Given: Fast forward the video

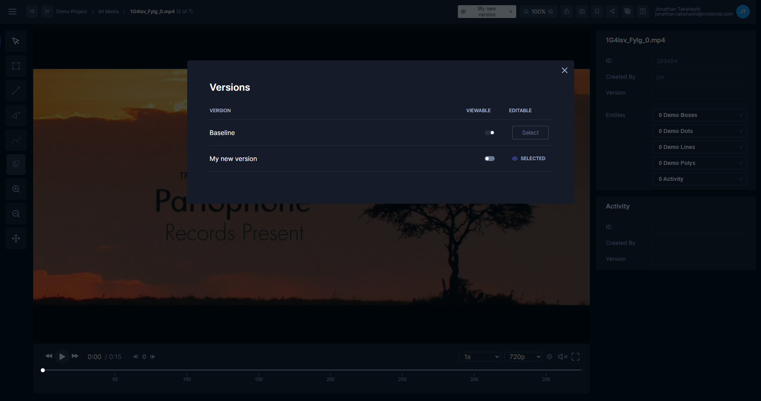Looking at the screenshot, I should coord(75,356).
